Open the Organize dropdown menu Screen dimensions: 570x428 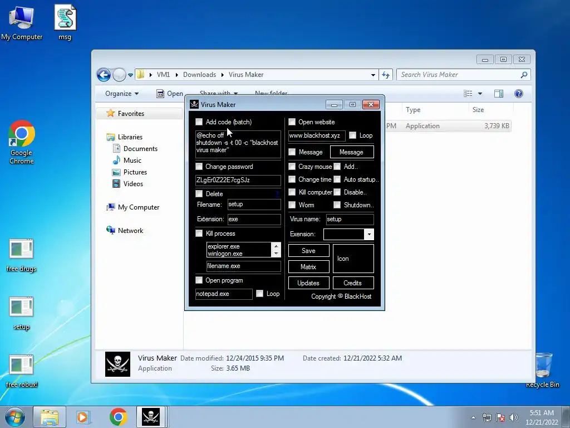pos(122,94)
